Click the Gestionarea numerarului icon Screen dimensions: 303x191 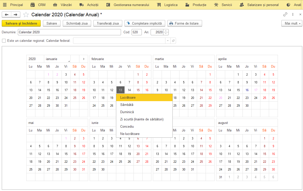pyautogui.click(x=108, y=5)
